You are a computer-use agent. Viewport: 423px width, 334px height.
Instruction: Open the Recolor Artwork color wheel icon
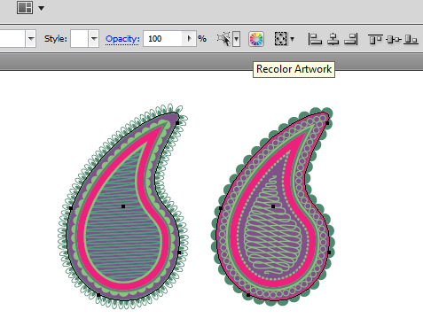click(256, 39)
